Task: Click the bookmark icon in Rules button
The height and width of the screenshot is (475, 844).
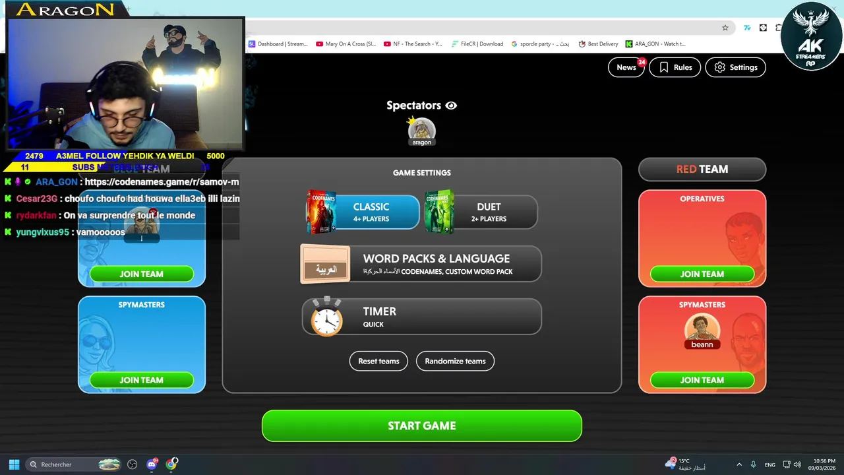Action: 664,67
